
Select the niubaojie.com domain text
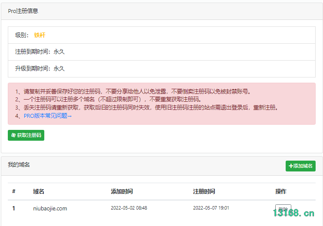[50, 208]
